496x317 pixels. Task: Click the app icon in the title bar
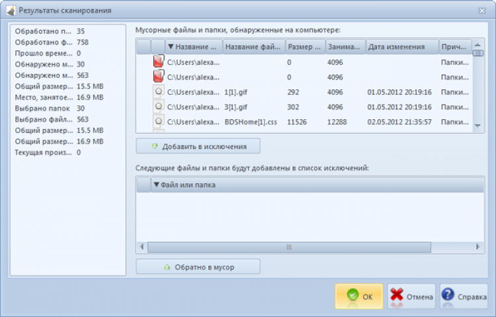coord(11,11)
